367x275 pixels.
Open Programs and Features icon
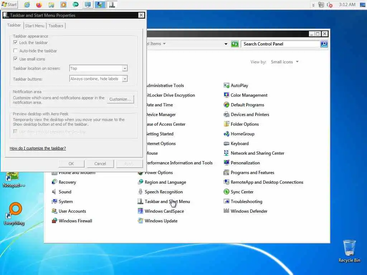[227, 172]
